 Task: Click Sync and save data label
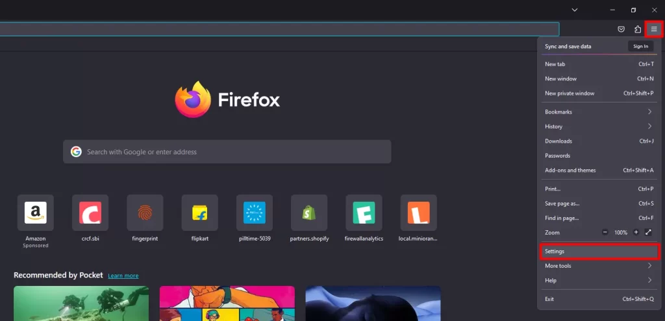(568, 46)
